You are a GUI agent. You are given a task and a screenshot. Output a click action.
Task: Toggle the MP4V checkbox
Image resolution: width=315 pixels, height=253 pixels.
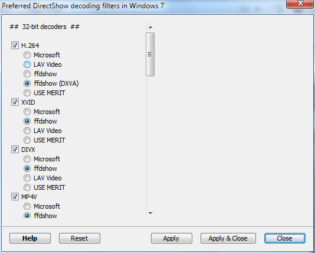[x=15, y=197]
